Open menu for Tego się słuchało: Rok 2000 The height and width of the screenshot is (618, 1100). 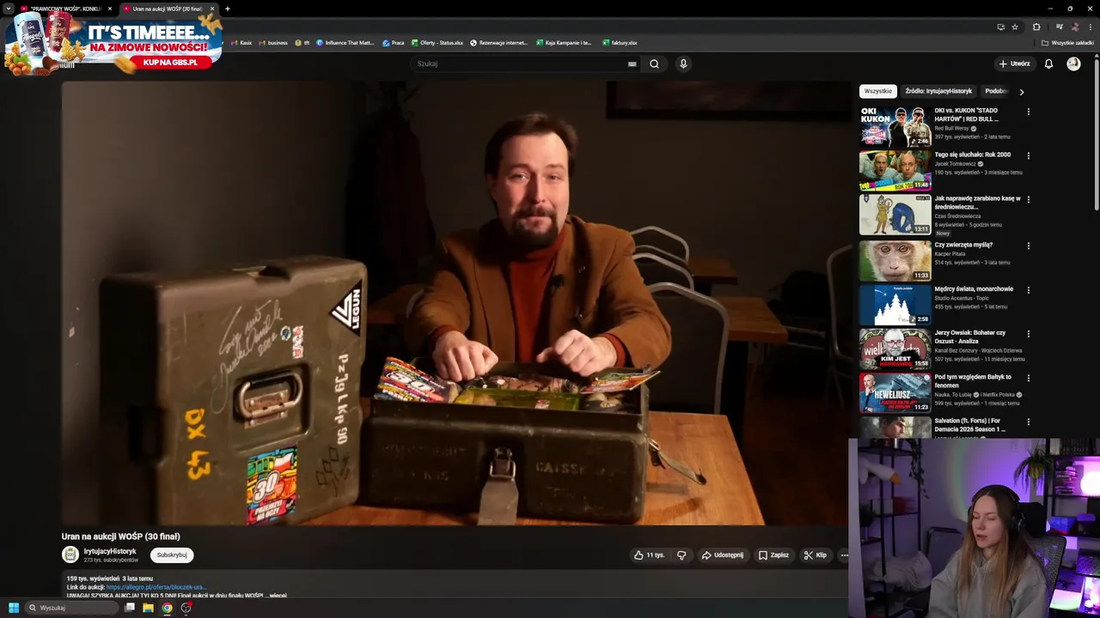point(1028,156)
